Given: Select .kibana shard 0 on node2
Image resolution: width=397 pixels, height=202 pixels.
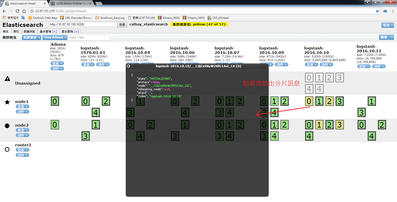Looking at the screenshot, I should tap(55, 125).
